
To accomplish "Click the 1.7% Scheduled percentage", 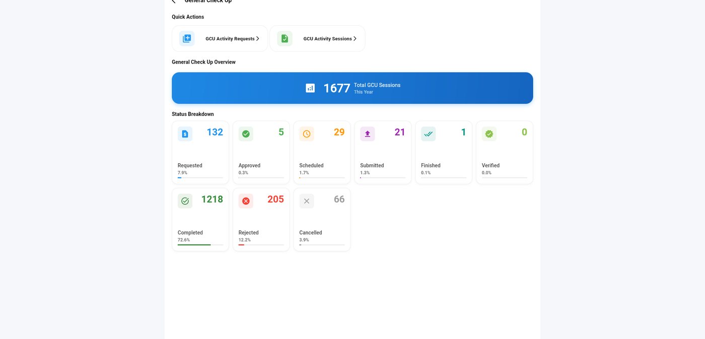I will tap(304, 173).
